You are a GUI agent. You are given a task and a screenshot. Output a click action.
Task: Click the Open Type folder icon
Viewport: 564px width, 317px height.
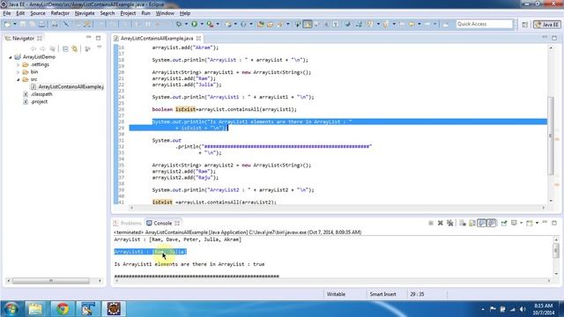tap(261, 24)
